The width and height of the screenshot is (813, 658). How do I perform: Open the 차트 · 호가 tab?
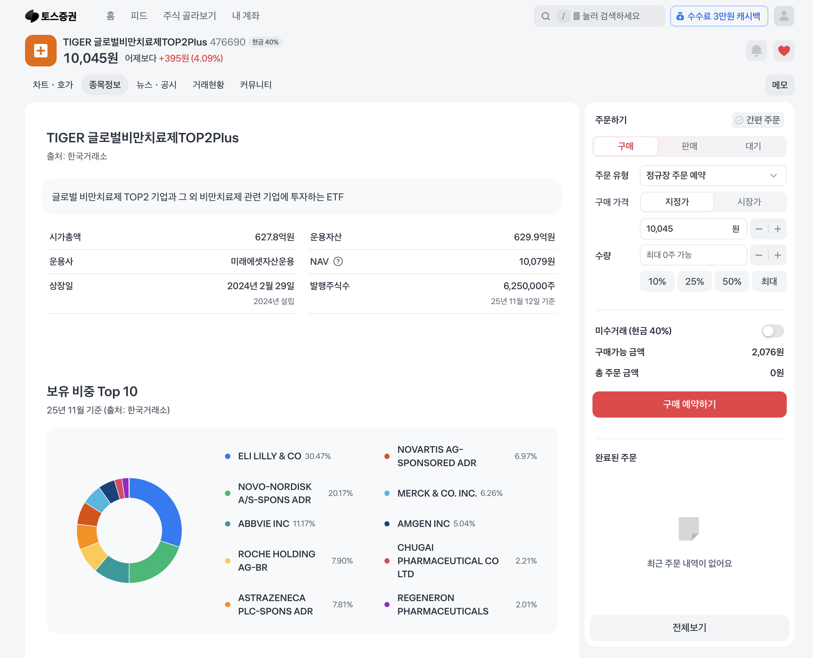pyautogui.click(x=53, y=85)
